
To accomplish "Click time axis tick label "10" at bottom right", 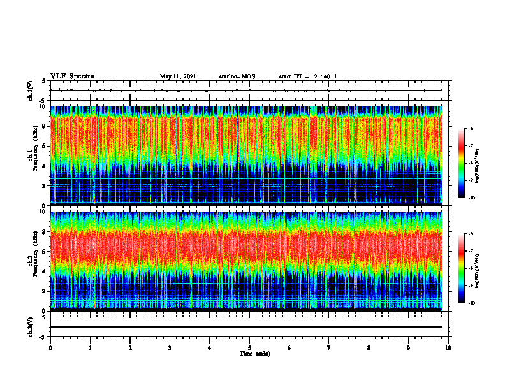I will pyautogui.click(x=448, y=348).
